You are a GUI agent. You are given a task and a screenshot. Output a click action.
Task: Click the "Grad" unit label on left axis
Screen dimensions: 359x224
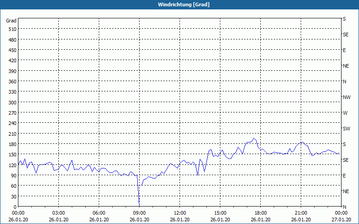11,21
